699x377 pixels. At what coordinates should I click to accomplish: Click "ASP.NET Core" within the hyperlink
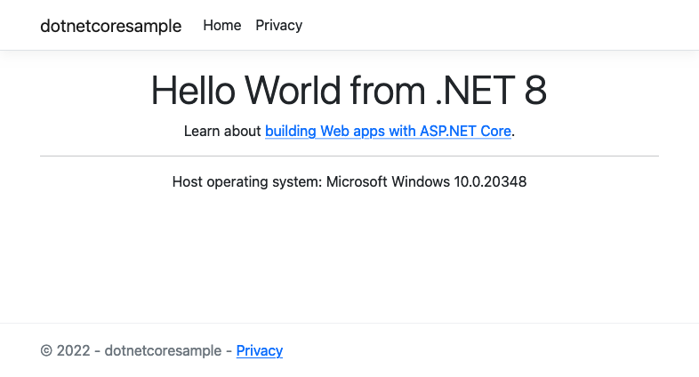[x=467, y=132]
